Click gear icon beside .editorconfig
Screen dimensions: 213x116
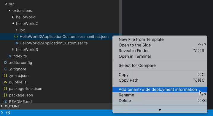[5, 62]
